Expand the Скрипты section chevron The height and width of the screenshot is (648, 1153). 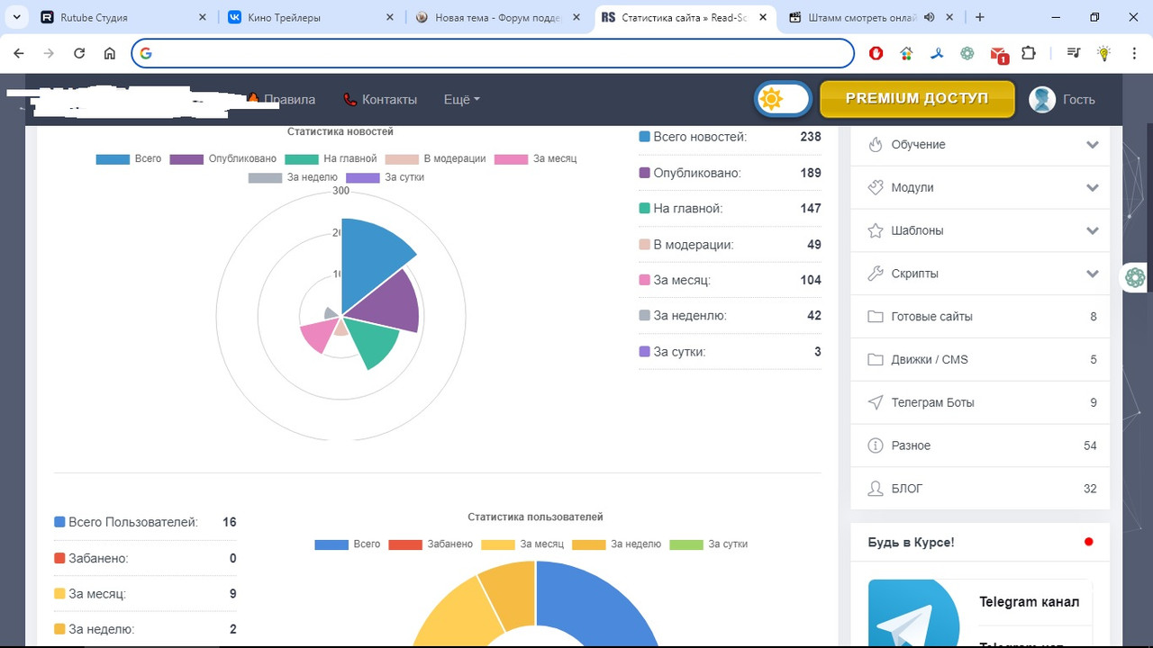(x=1093, y=274)
